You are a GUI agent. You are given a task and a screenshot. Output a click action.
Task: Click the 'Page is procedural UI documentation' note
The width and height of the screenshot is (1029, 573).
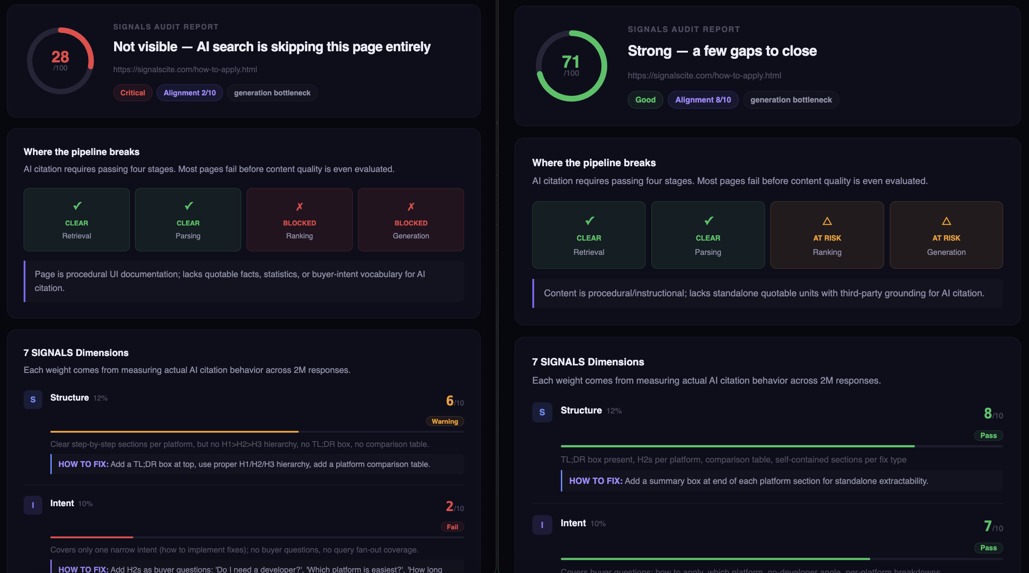pos(244,281)
